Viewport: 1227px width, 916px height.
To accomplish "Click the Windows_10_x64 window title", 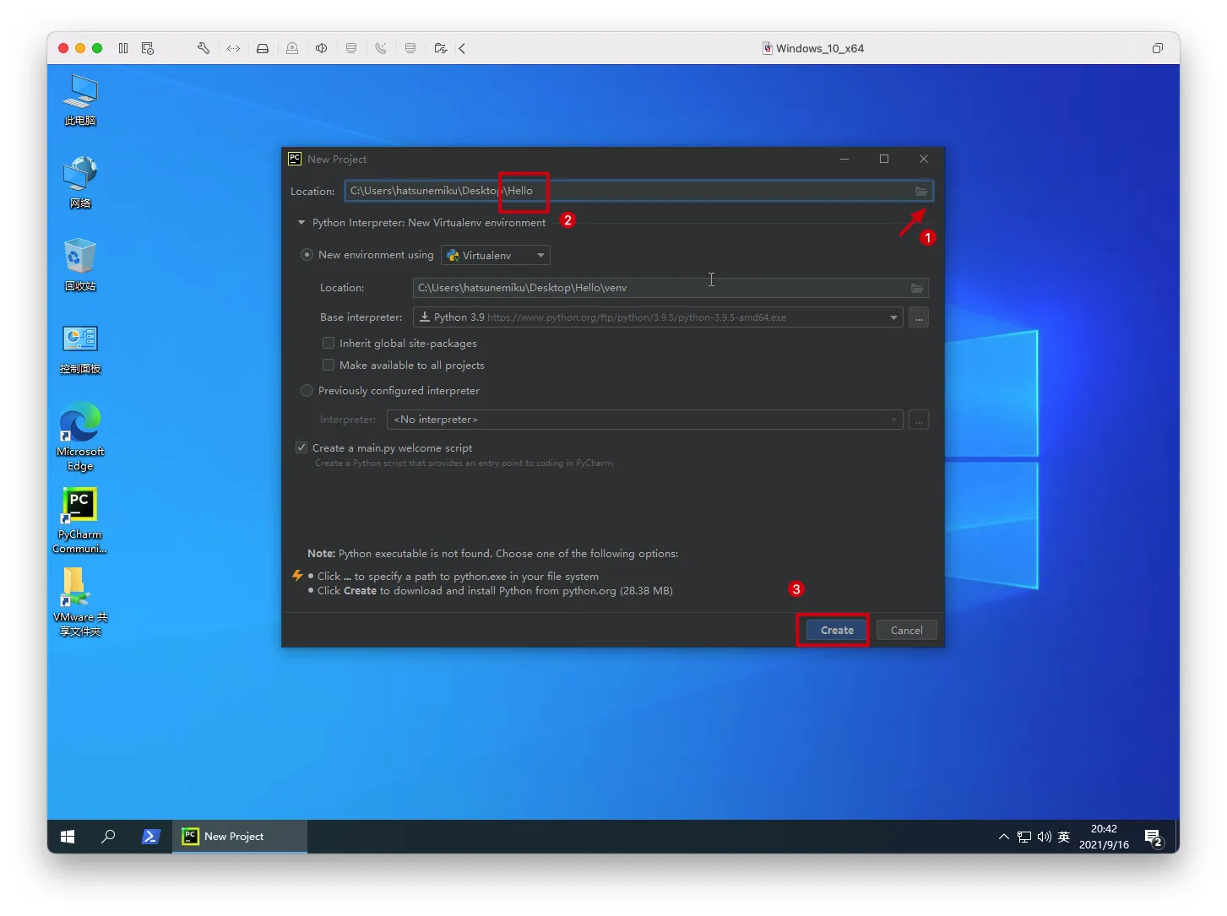I will 820,48.
